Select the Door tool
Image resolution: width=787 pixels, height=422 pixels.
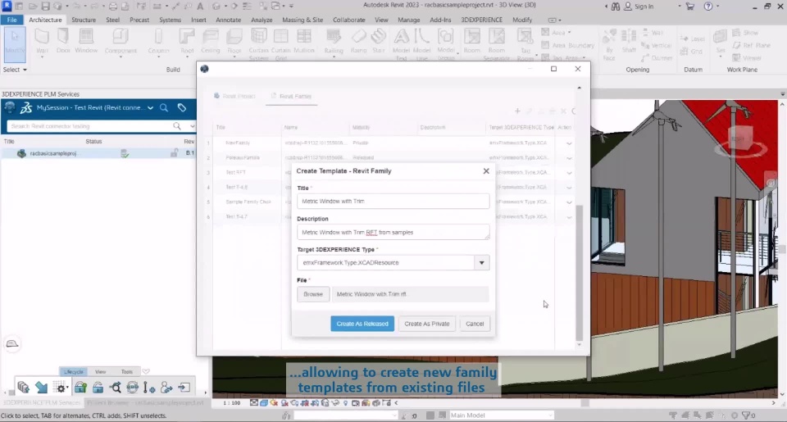click(63, 41)
